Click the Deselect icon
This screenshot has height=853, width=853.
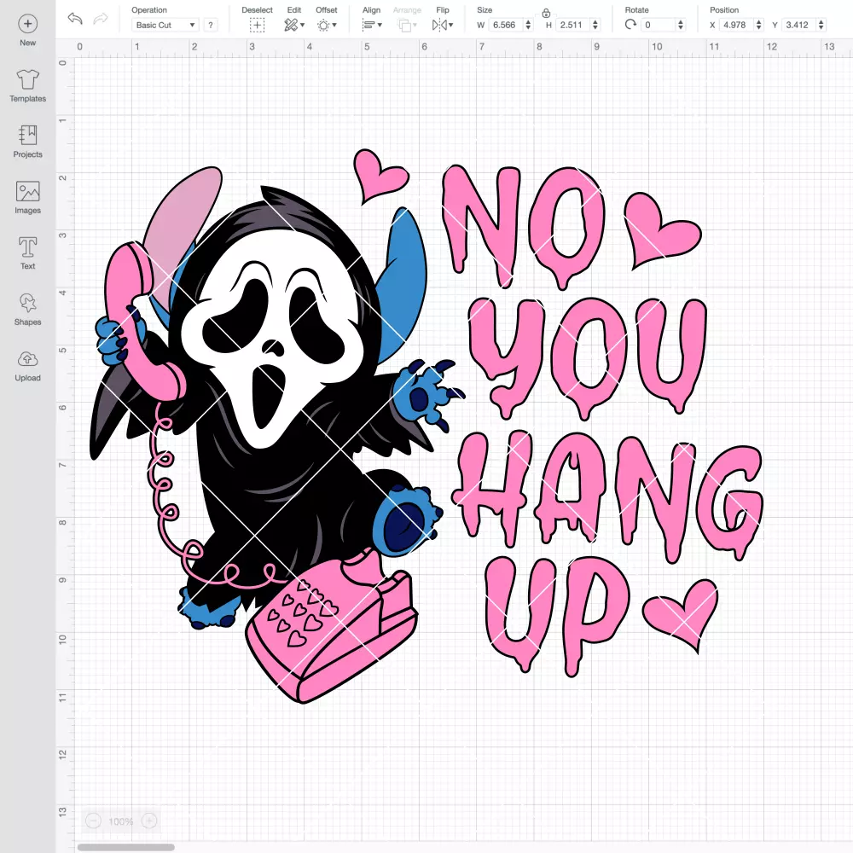coord(258,25)
